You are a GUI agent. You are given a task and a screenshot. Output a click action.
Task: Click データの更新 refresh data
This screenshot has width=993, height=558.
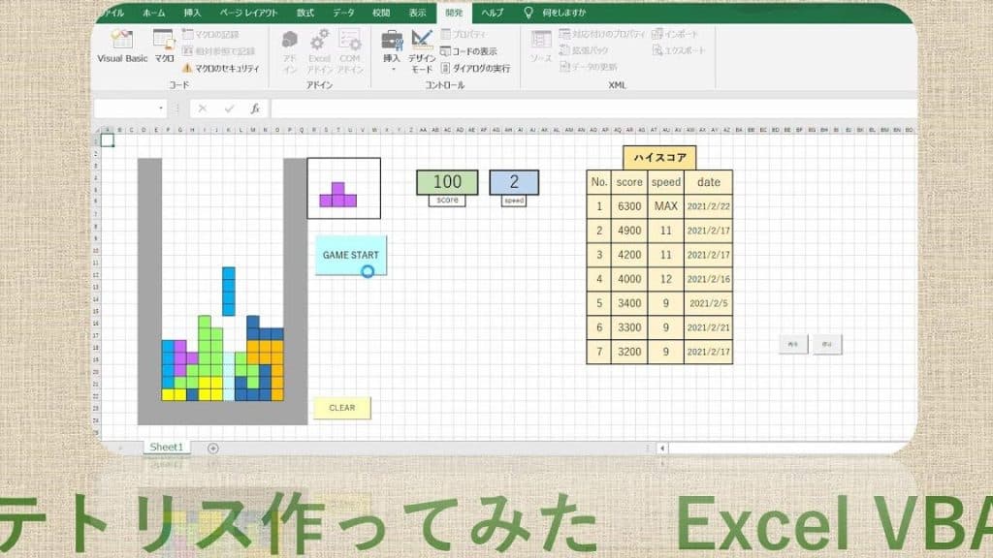click(x=589, y=67)
